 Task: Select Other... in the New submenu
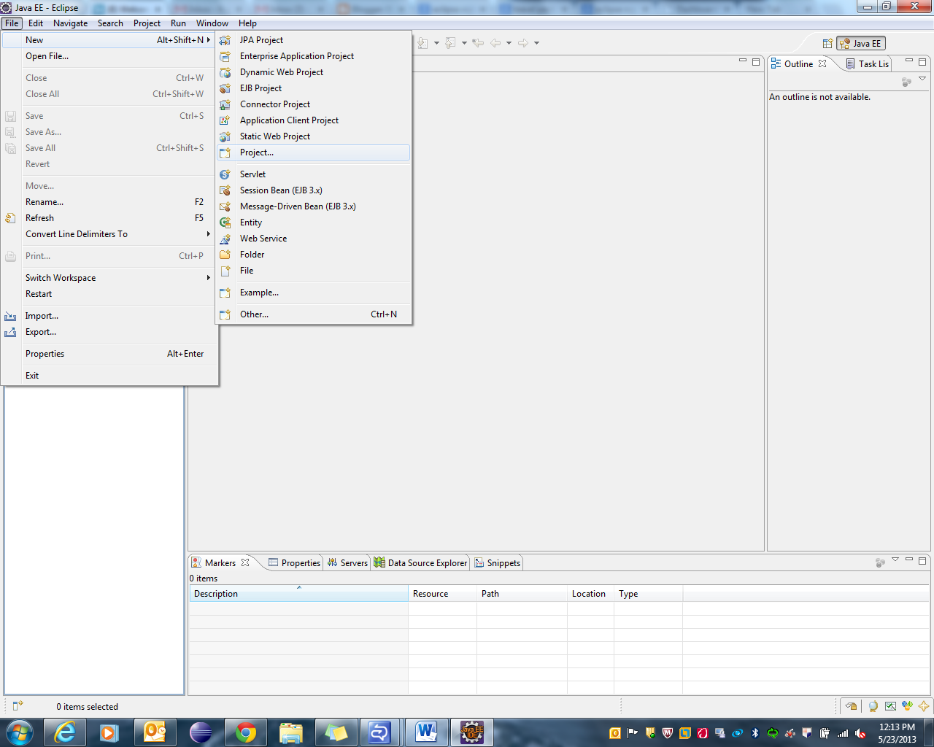pyautogui.click(x=314, y=314)
